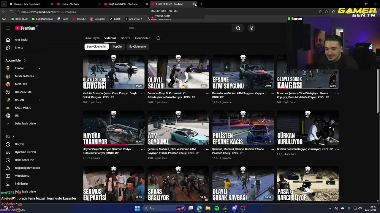Click the YouTube search field Ara

click(x=179, y=28)
